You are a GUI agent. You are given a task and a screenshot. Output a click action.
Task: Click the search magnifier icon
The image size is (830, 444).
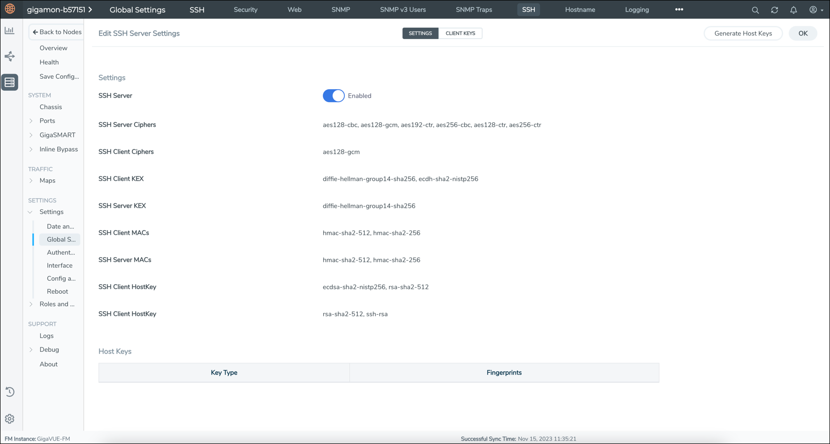point(755,10)
